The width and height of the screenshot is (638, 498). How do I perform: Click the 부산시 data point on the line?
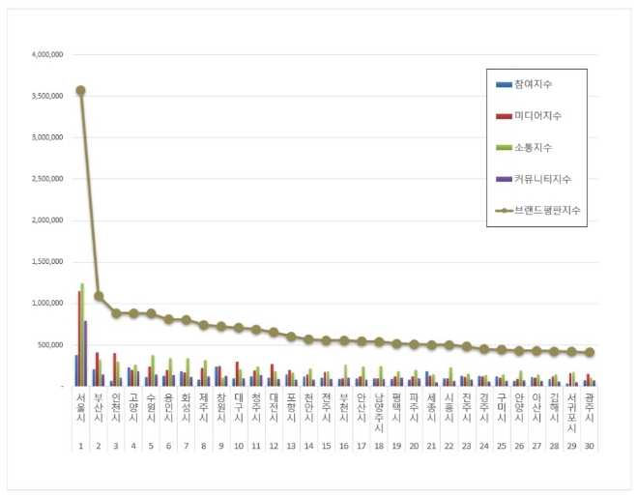coord(99,296)
